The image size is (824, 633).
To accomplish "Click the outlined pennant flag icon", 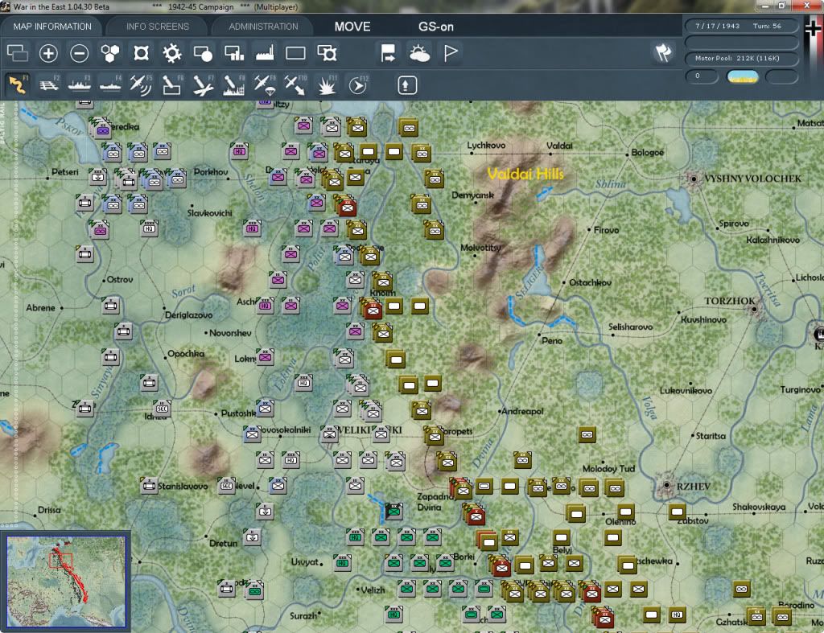I will 451,53.
